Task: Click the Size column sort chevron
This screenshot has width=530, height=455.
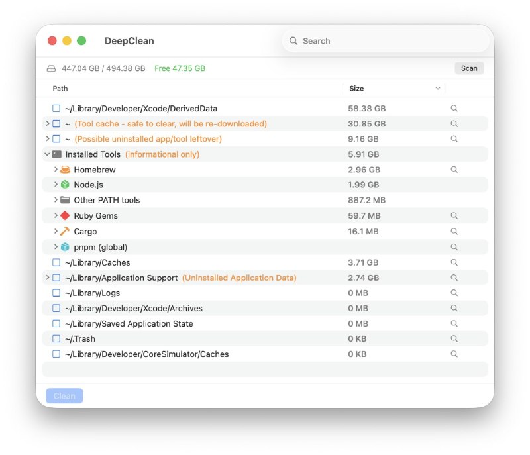Action: [438, 89]
